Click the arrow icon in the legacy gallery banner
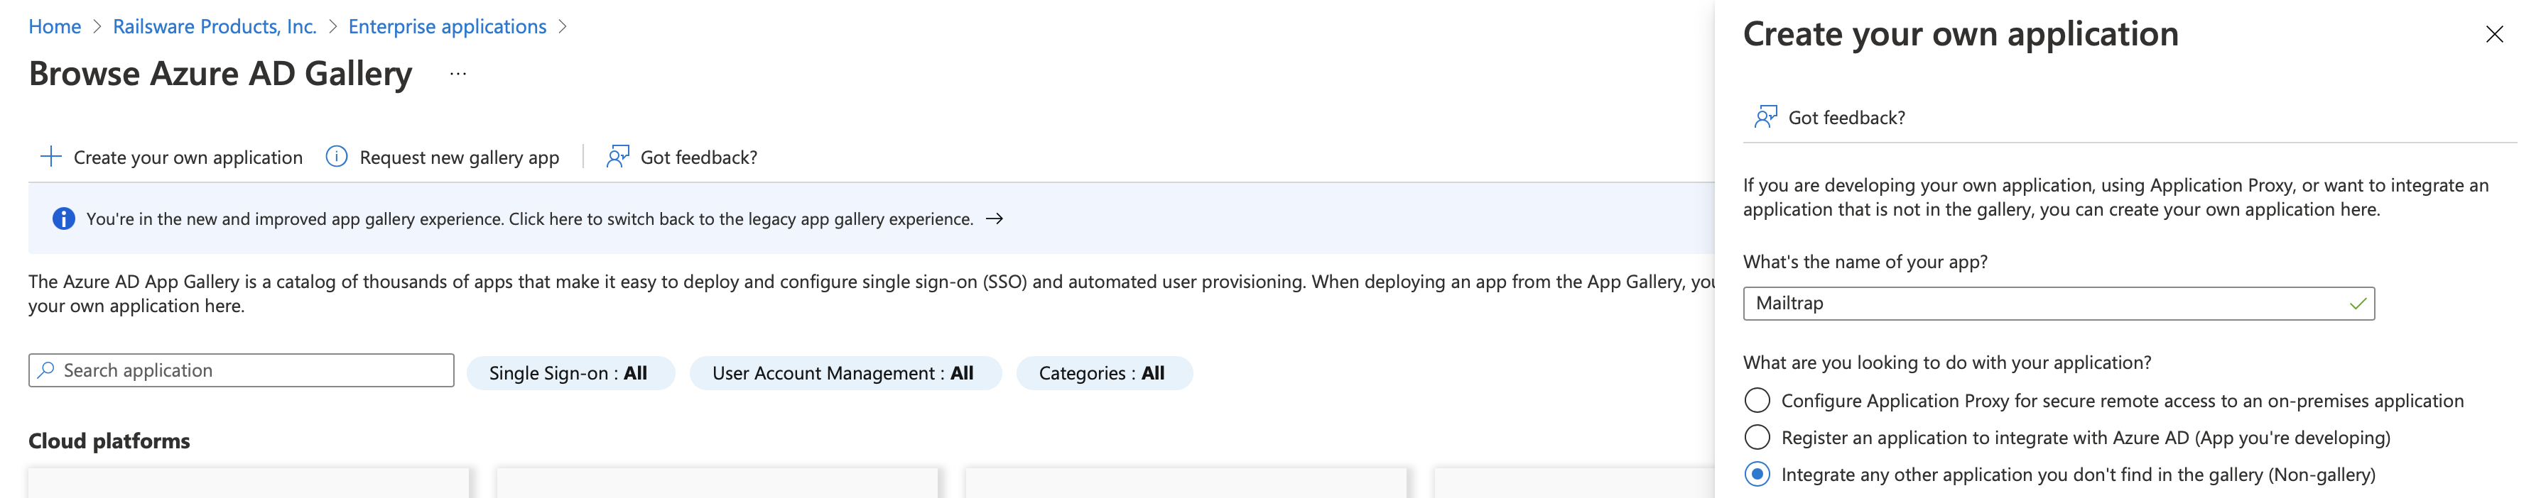This screenshot has width=2546, height=498. 995,219
